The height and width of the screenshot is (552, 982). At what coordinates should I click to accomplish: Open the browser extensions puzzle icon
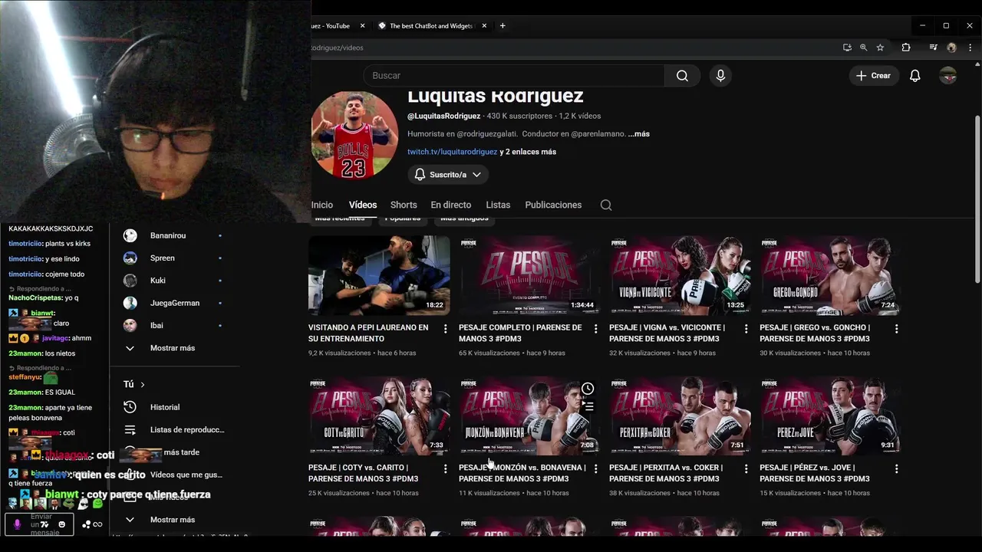point(906,48)
